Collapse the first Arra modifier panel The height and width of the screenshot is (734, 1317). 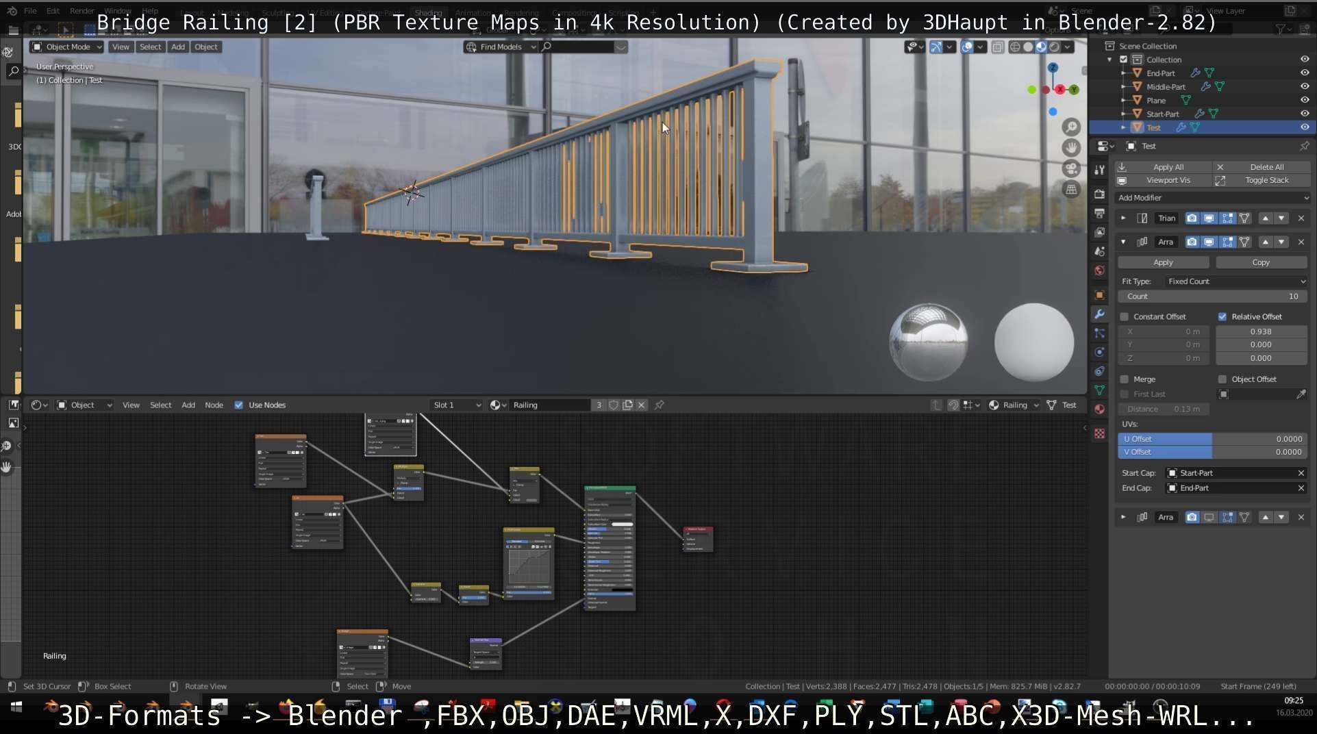(x=1123, y=242)
